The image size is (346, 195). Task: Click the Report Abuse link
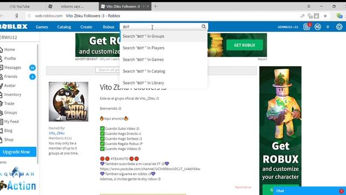point(243,187)
